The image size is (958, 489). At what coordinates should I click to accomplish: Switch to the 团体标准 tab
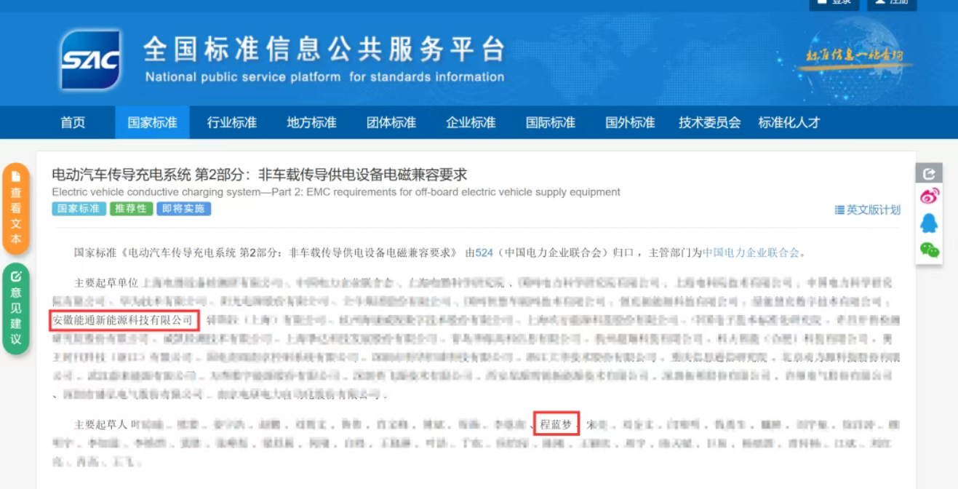391,122
